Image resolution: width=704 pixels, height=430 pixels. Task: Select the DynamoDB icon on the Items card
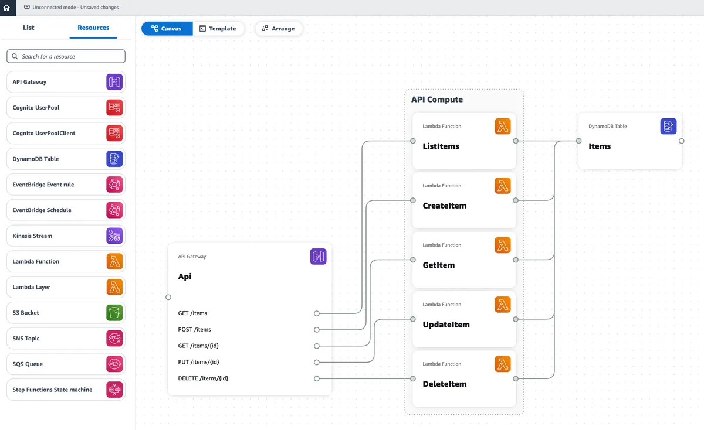tap(668, 125)
